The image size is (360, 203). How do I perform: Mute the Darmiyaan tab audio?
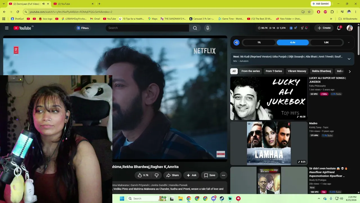click(x=43, y=4)
